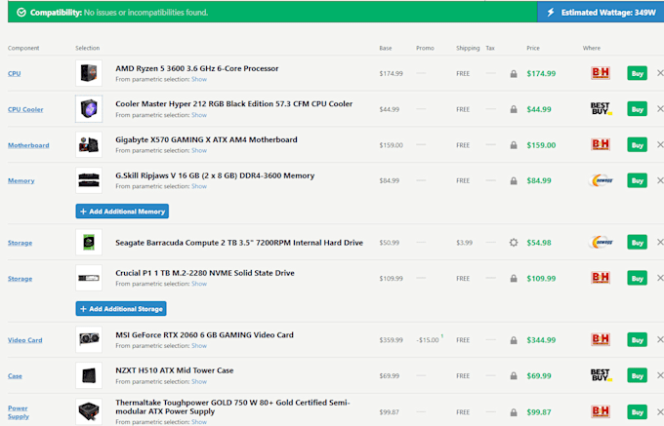Open the Power Supply component link
The width and height of the screenshot is (664, 426).
pos(19,412)
